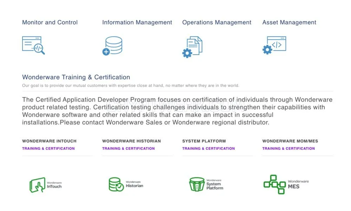
Task: Click the WONDERWARE MOM/MES heading
Action: [290, 141]
